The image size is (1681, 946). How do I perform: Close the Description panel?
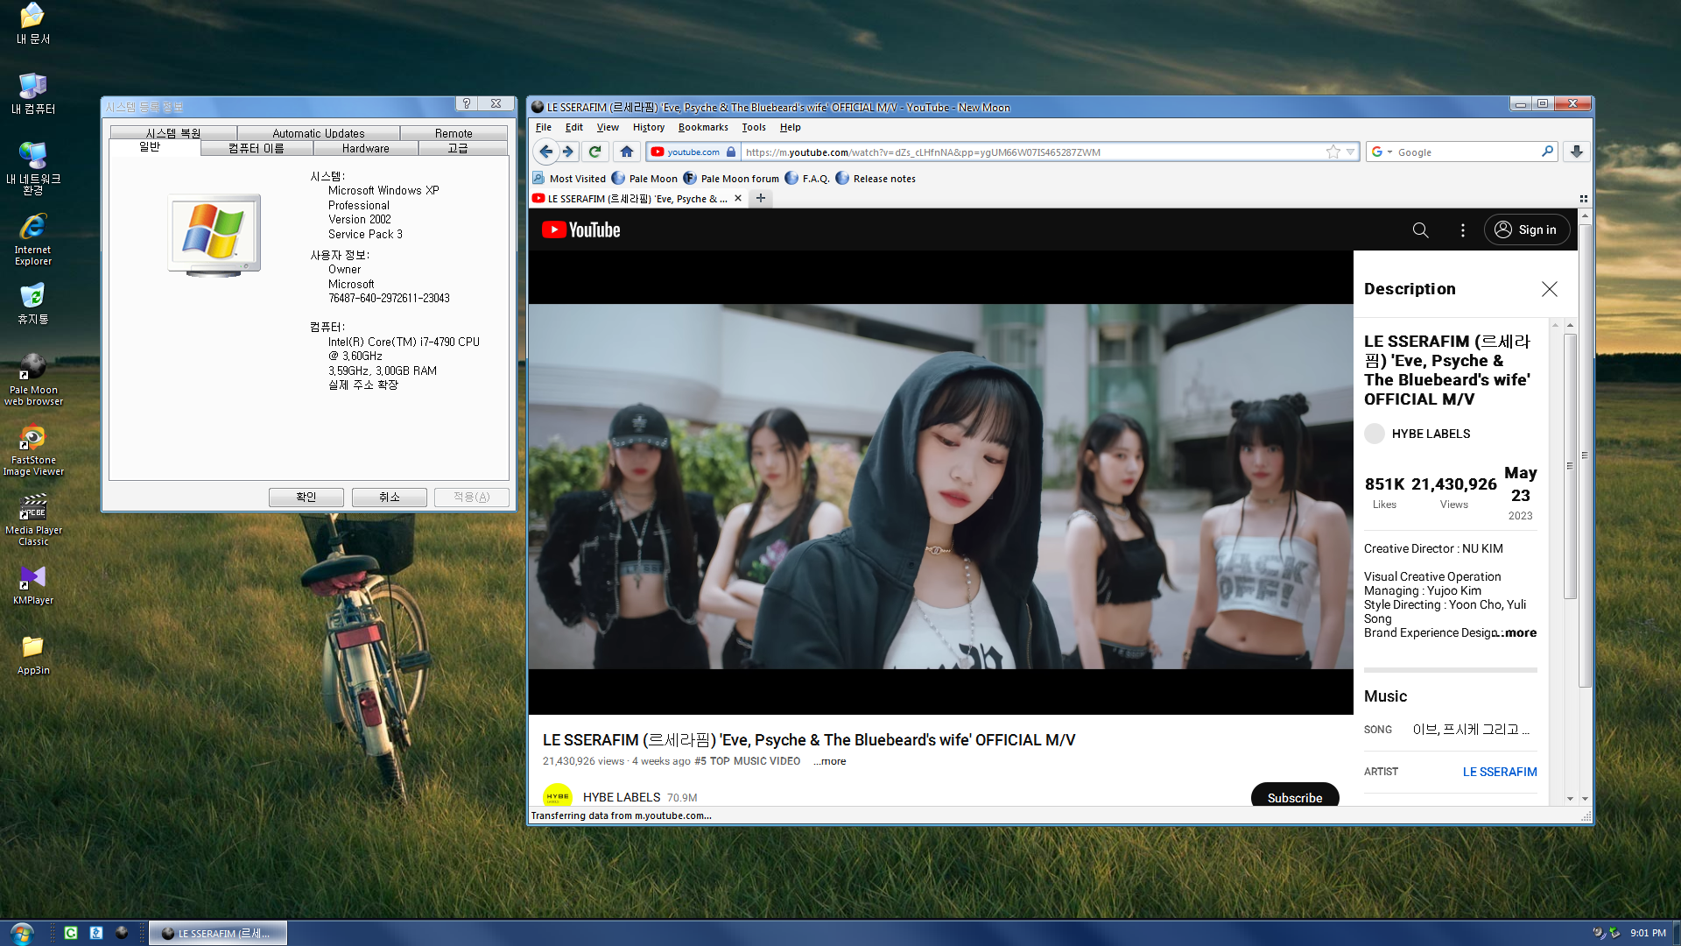point(1549,289)
